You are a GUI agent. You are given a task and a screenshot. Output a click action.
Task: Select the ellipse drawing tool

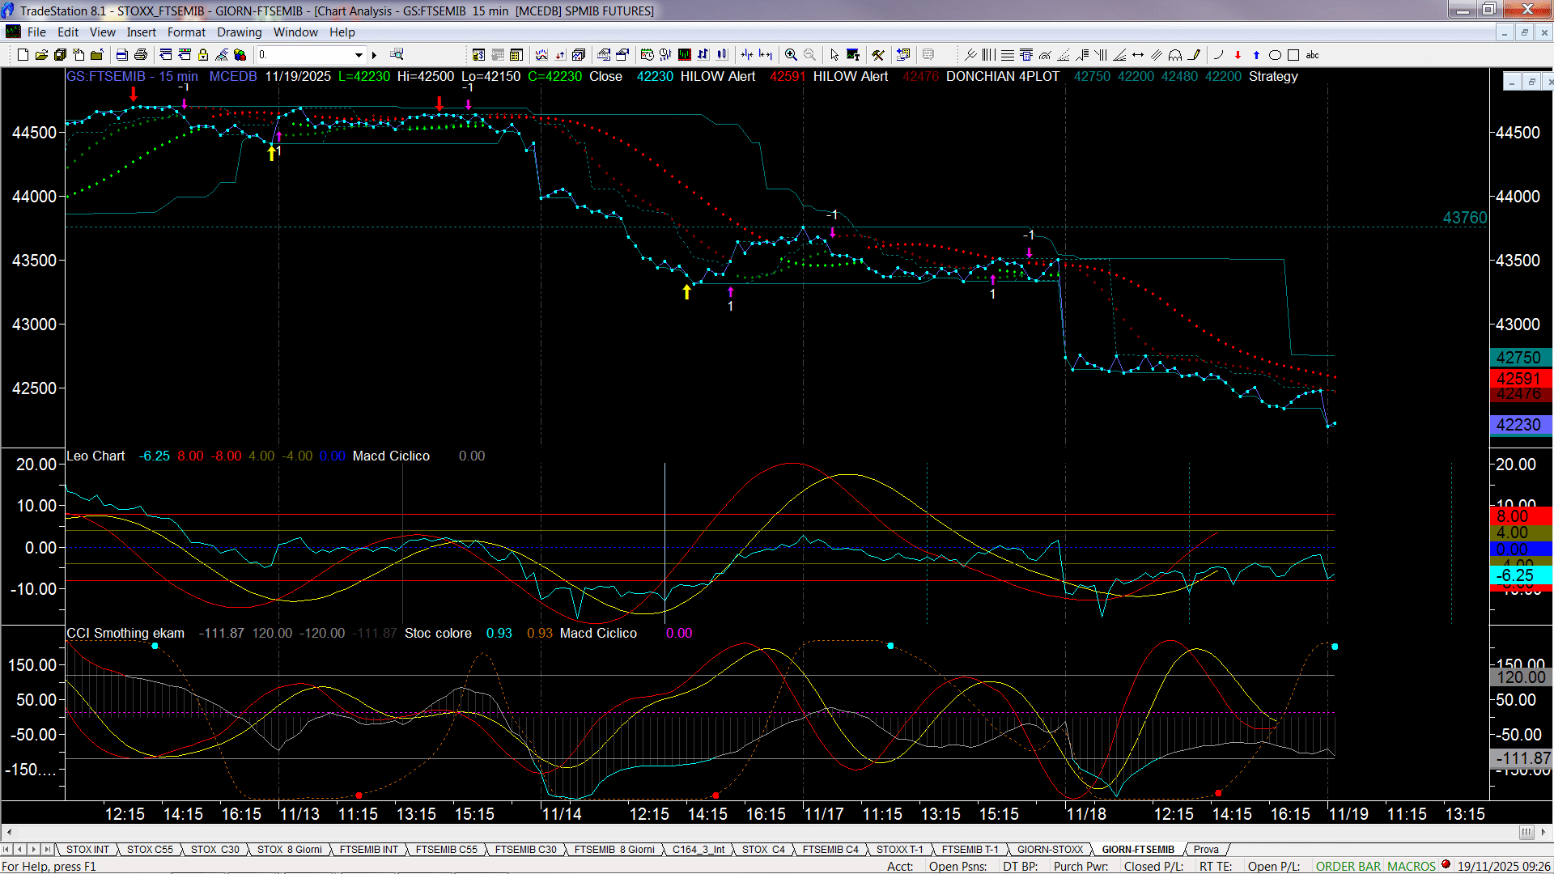pos(1275,55)
